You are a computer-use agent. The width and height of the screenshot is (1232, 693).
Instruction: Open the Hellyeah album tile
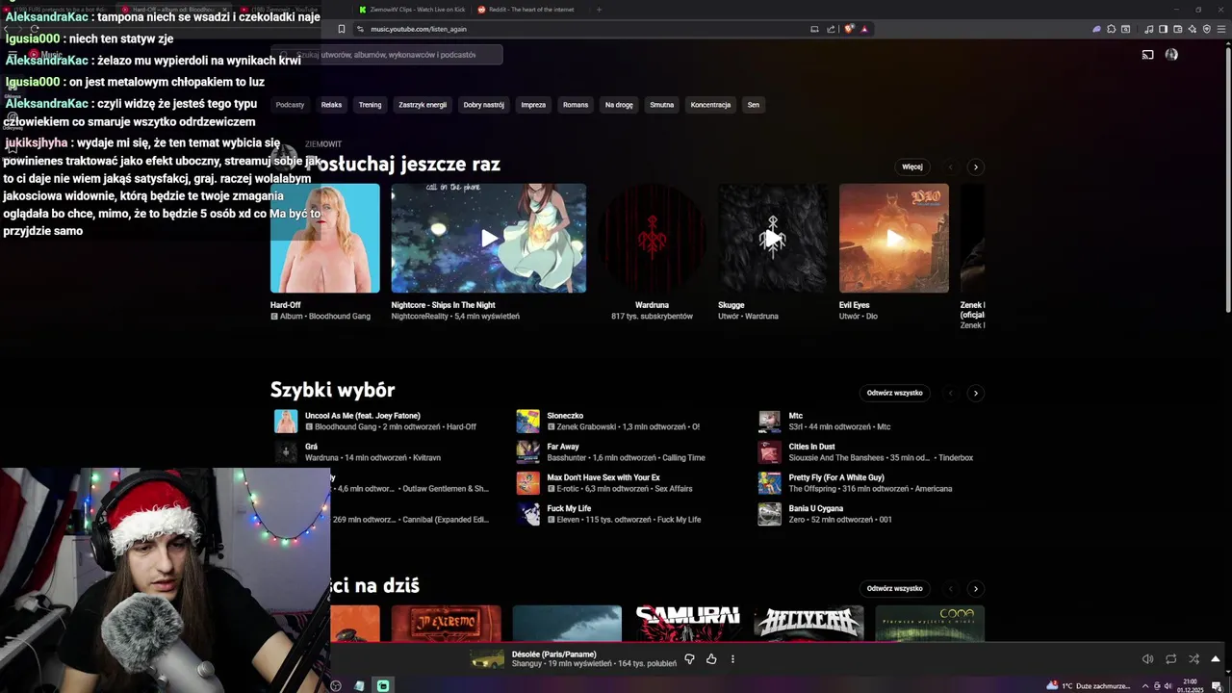point(808,624)
